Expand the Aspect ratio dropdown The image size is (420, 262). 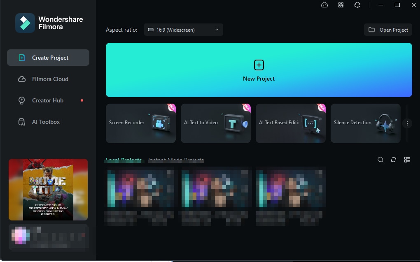coord(184,30)
